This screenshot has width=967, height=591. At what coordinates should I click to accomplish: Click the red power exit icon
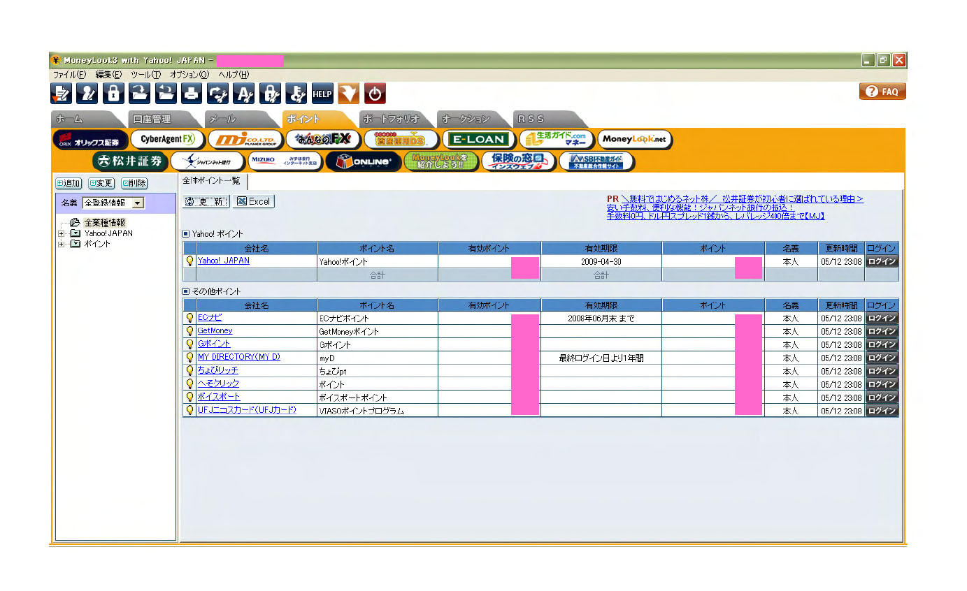tap(375, 93)
